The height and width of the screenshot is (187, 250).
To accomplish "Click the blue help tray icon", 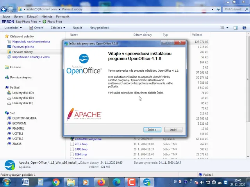I will tap(186, 182).
